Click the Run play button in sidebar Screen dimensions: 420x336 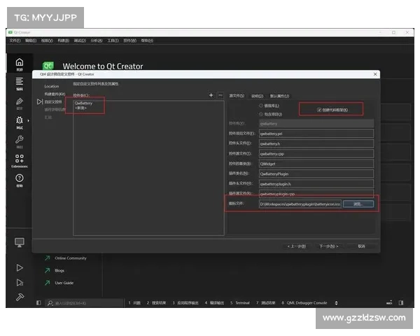(20, 267)
